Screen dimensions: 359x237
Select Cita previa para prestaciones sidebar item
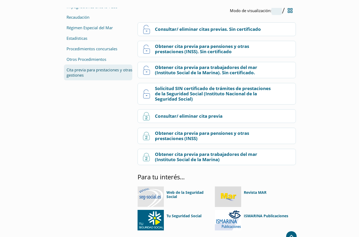tap(98, 72)
